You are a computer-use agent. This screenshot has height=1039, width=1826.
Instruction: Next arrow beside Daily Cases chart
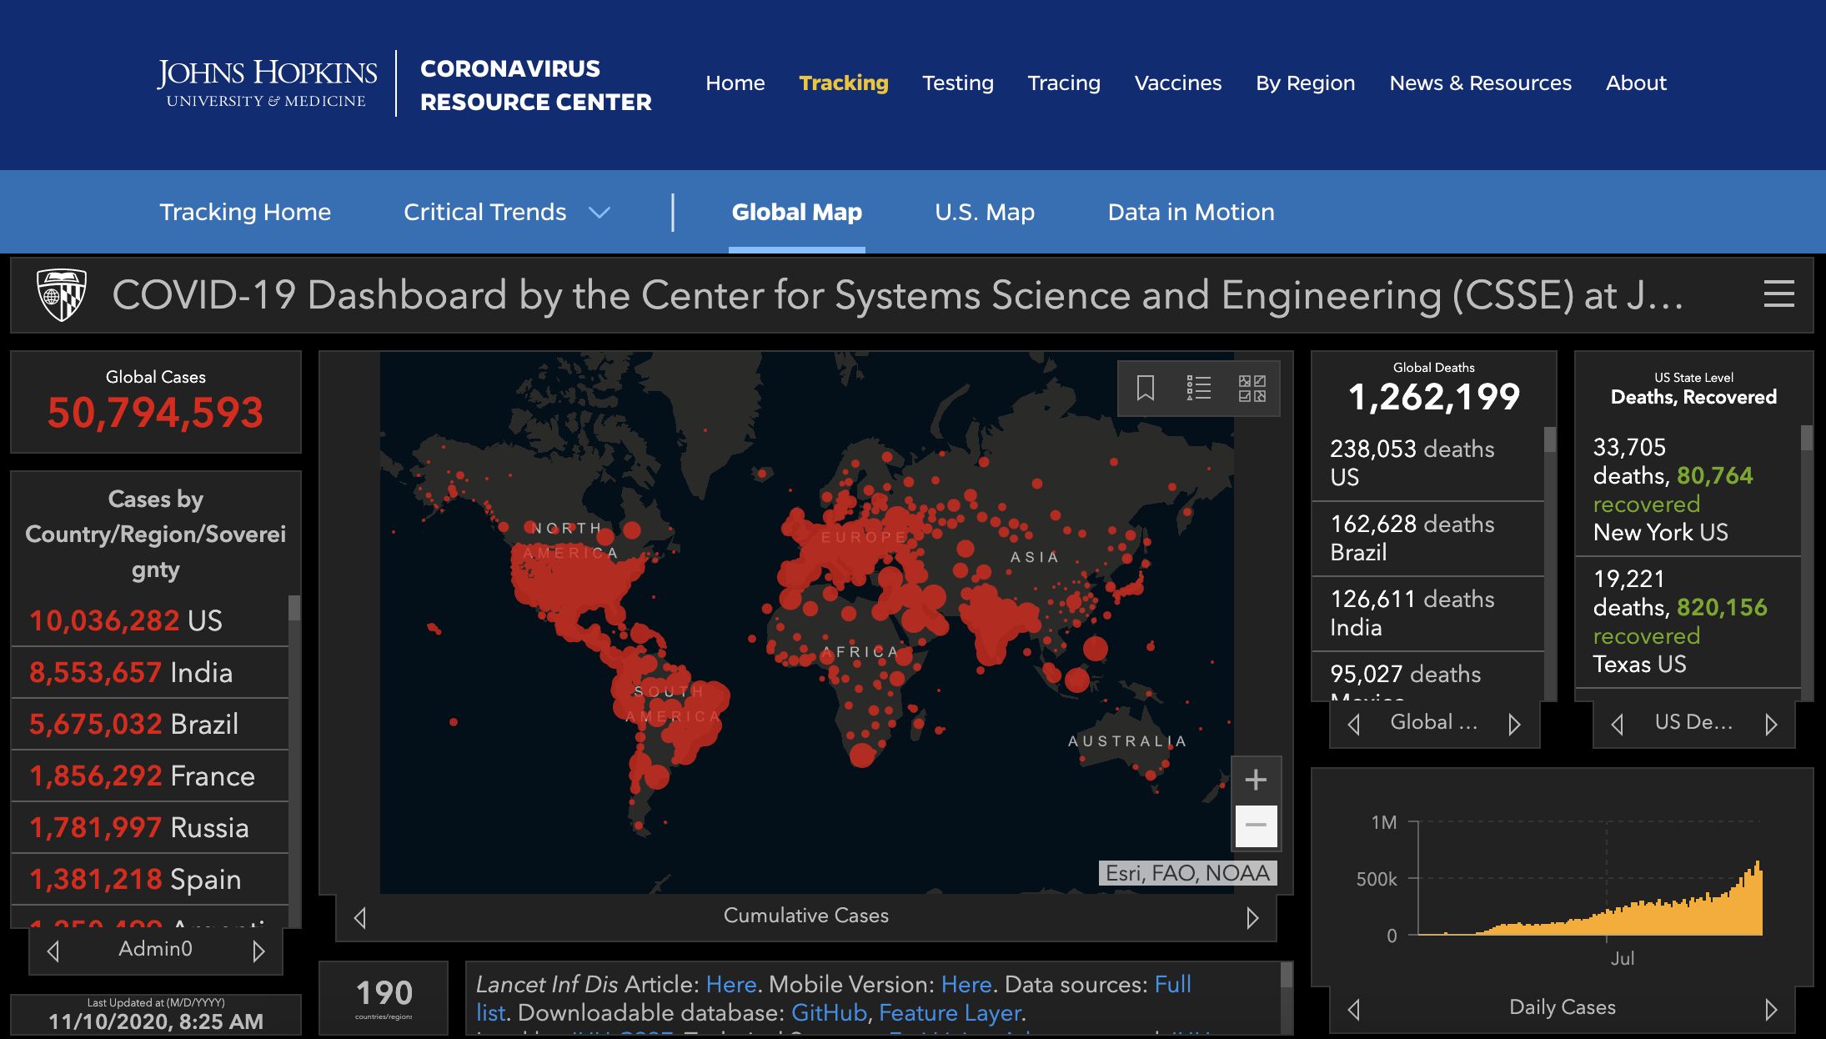click(1771, 1009)
